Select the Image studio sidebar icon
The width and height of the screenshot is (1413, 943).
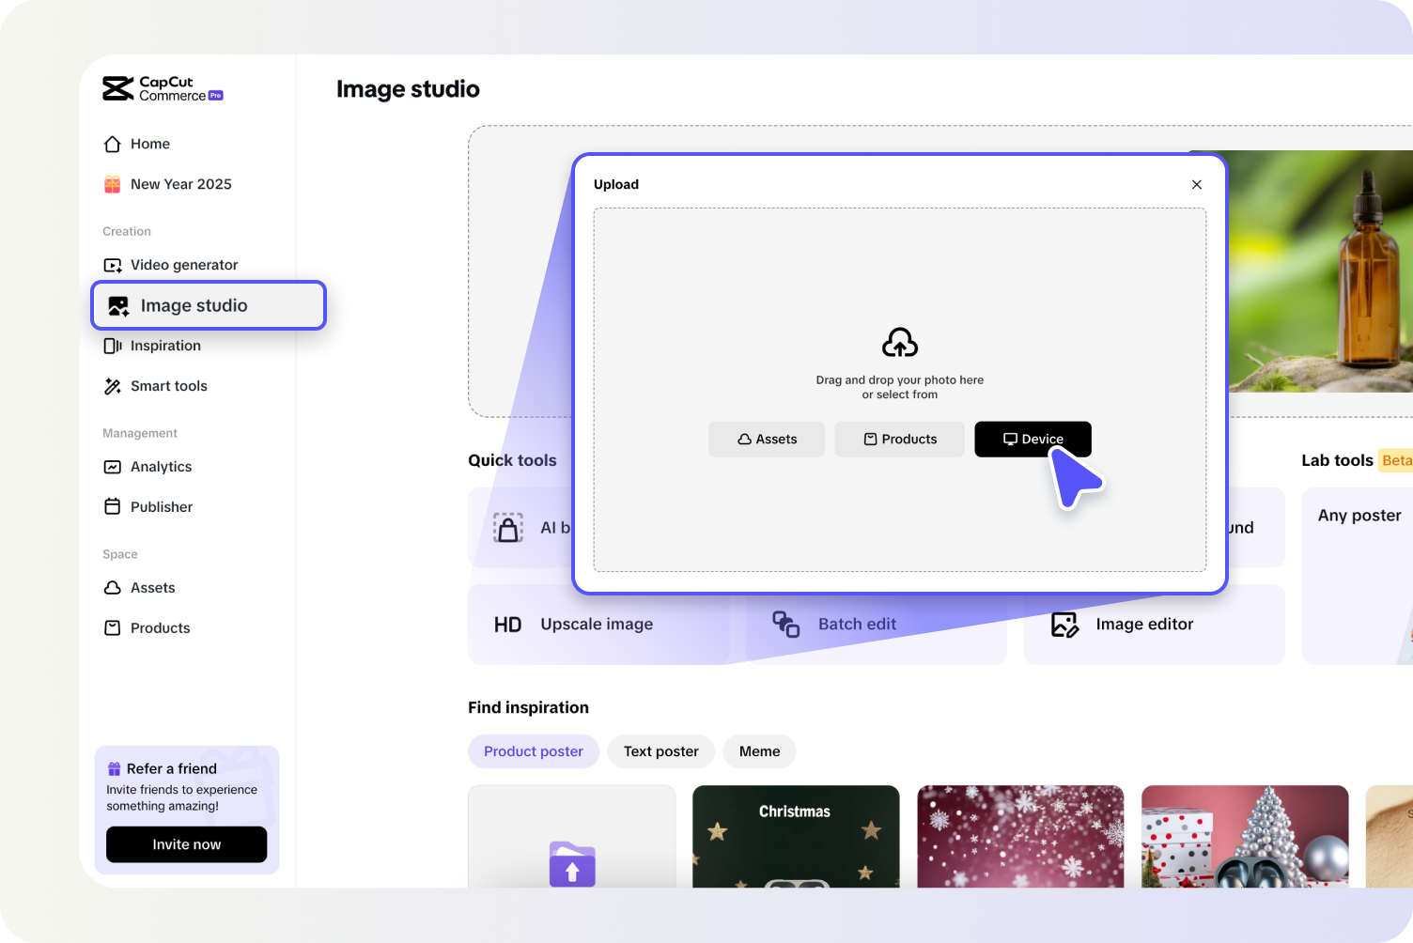pyautogui.click(x=116, y=304)
